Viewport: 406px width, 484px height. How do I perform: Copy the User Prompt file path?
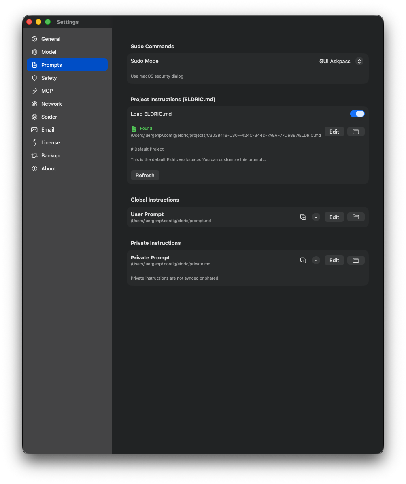303,217
